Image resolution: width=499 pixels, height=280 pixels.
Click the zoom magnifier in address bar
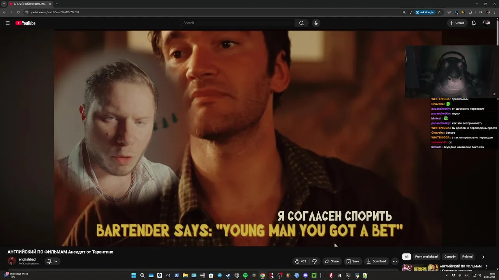(x=404, y=12)
